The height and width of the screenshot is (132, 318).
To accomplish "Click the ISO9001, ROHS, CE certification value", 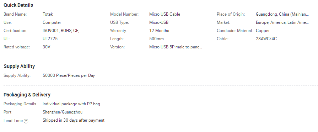I will pos(61,31).
